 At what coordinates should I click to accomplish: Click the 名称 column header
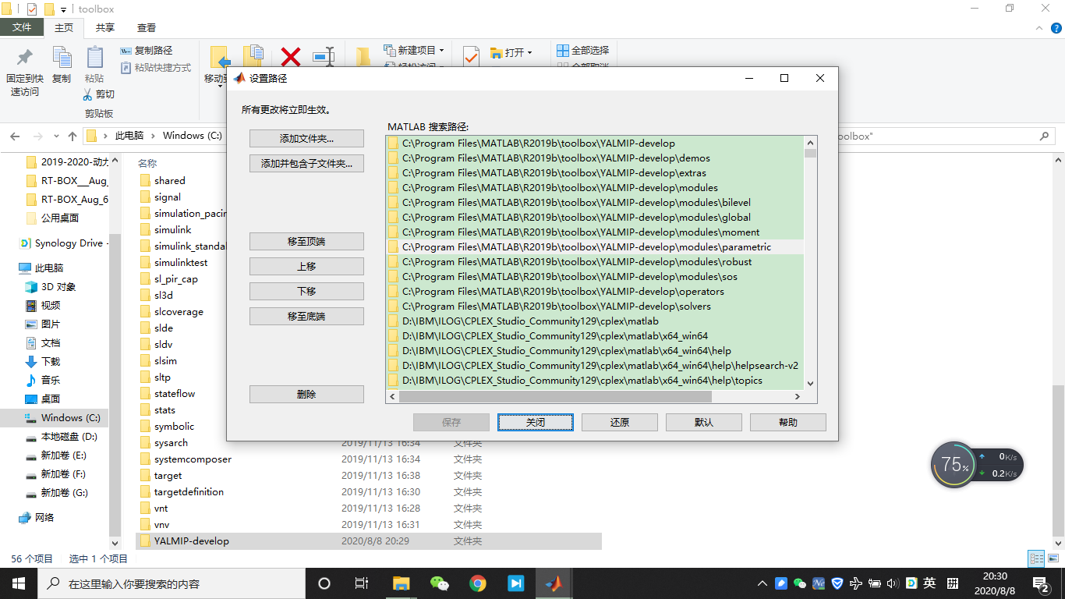point(147,164)
